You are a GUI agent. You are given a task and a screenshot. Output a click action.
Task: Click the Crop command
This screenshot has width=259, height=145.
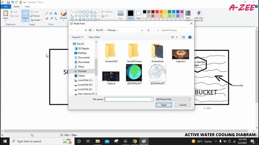34,12
